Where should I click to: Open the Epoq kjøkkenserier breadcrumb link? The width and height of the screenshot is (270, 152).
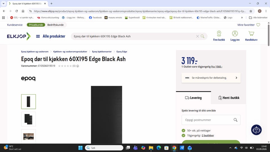[102, 52]
